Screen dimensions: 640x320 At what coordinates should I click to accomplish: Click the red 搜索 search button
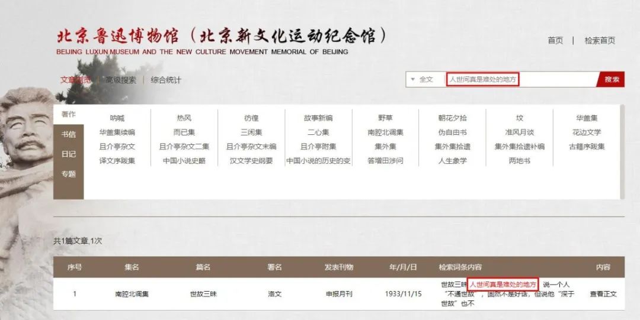coord(612,79)
